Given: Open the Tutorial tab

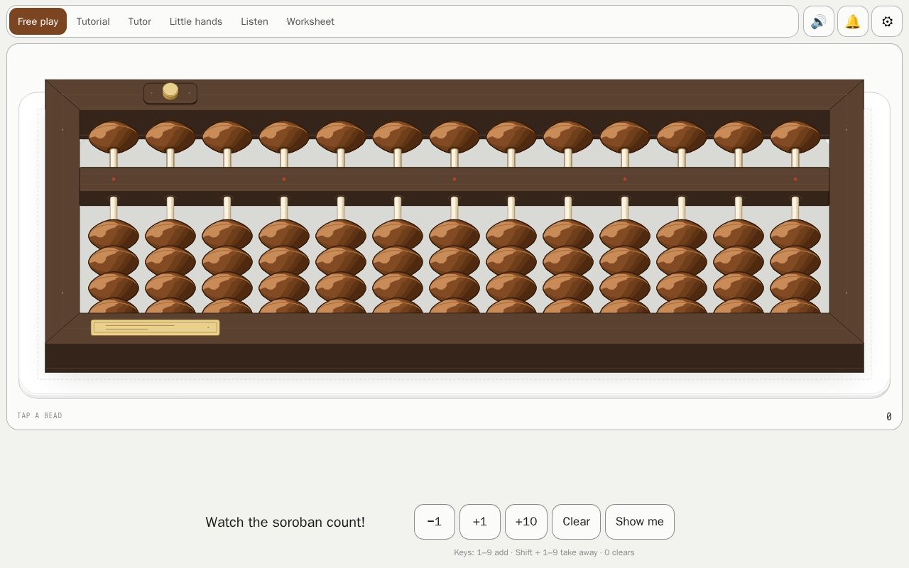Looking at the screenshot, I should coord(93,21).
